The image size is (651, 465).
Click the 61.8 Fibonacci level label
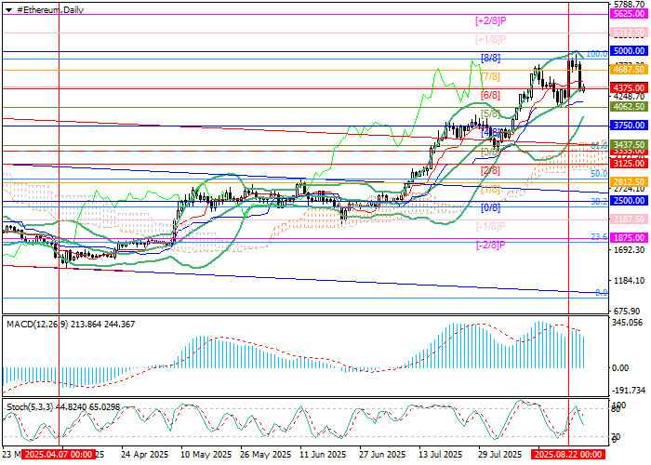(599, 146)
